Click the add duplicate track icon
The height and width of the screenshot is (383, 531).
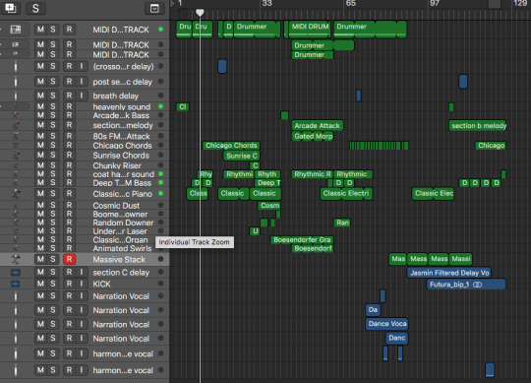[x=11, y=8]
